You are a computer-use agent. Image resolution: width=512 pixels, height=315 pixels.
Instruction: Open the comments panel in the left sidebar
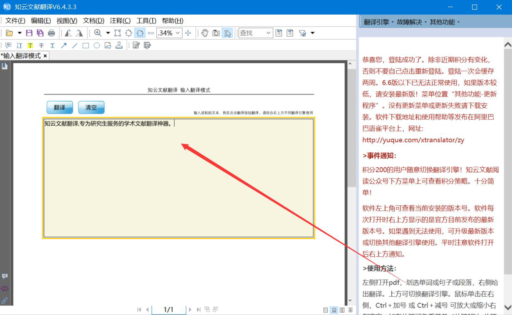point(5,276)
